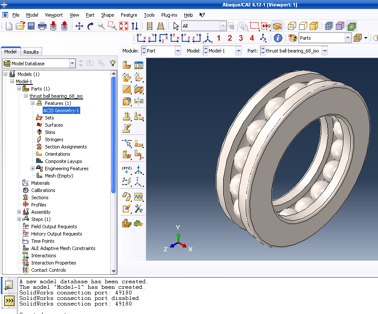Click Create Datum Point (XYZ) tool
Image resolution: width=378 pixels, height=314 pixels.
[x=127, y=170]
